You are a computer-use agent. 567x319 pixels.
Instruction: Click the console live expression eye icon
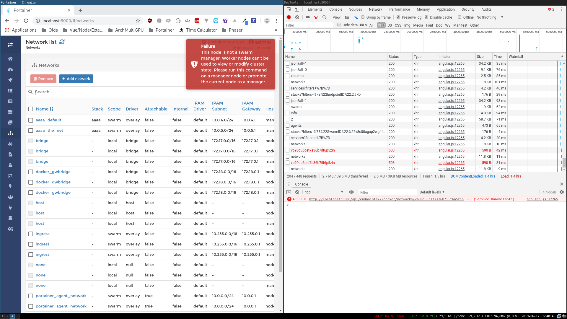coord(351,192)
